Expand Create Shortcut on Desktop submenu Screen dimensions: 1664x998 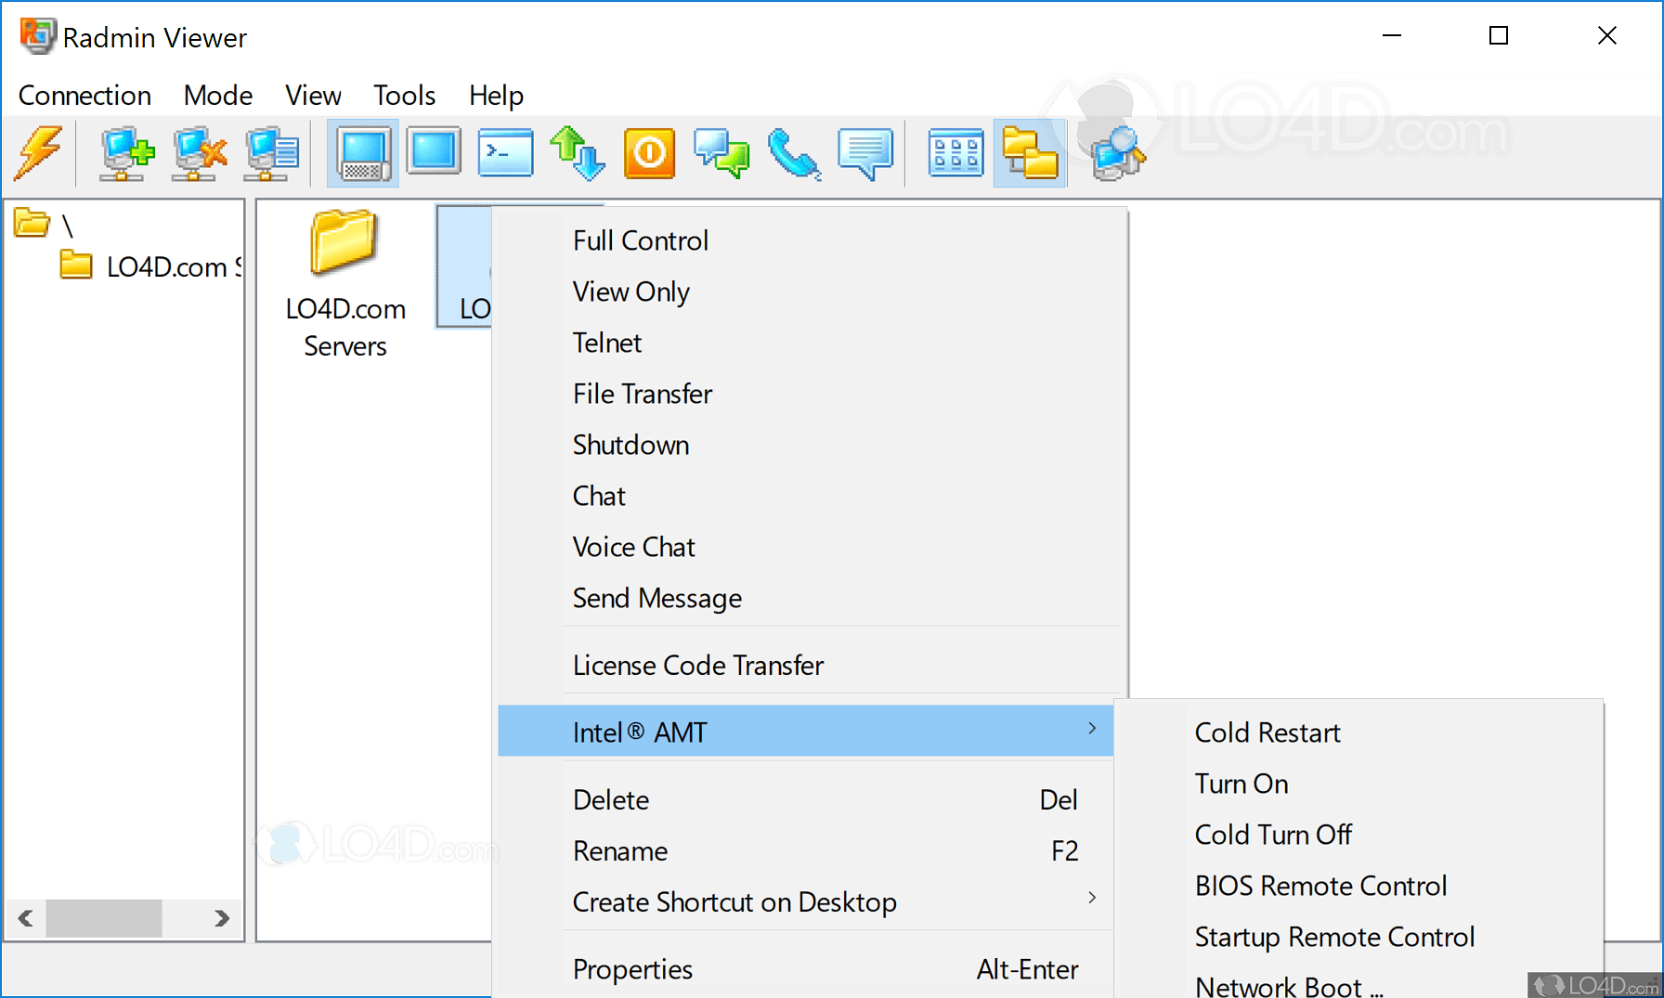pos(806,902)
